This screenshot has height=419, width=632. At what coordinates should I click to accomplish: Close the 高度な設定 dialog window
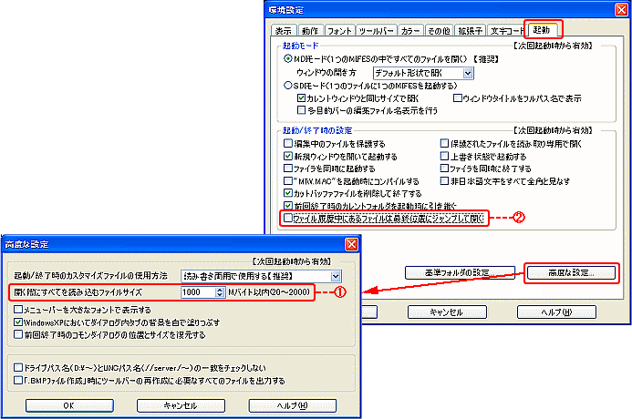pyautogui.click(x=350, y=245)
